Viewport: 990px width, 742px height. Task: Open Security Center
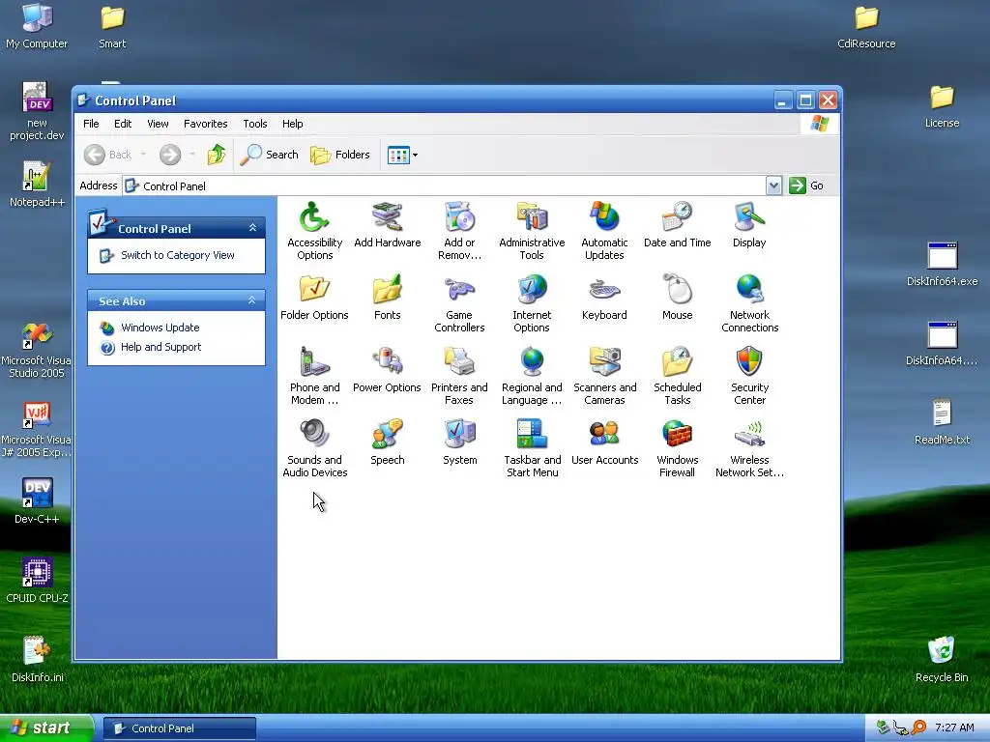(749, 376)
